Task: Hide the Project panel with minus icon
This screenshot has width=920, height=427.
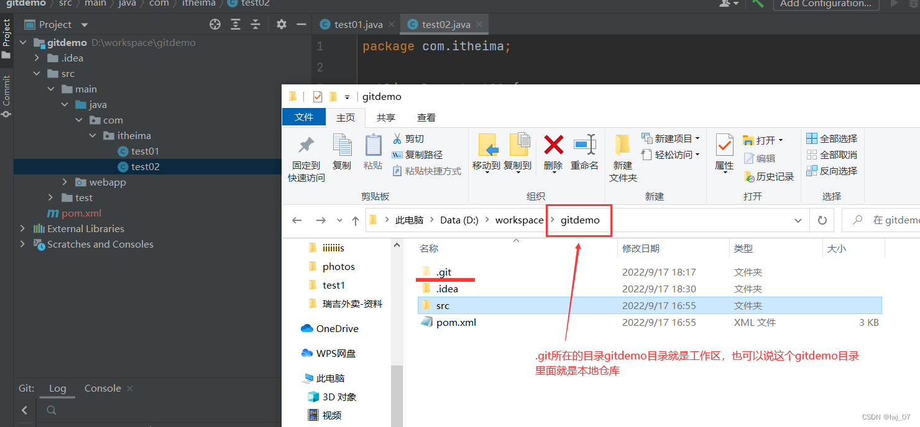Action: 301,24
